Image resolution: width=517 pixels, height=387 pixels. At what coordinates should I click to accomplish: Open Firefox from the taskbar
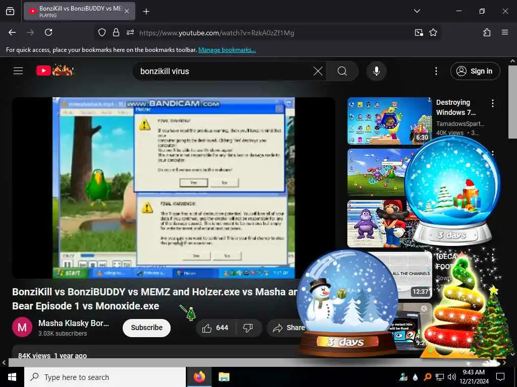point(199,377)
